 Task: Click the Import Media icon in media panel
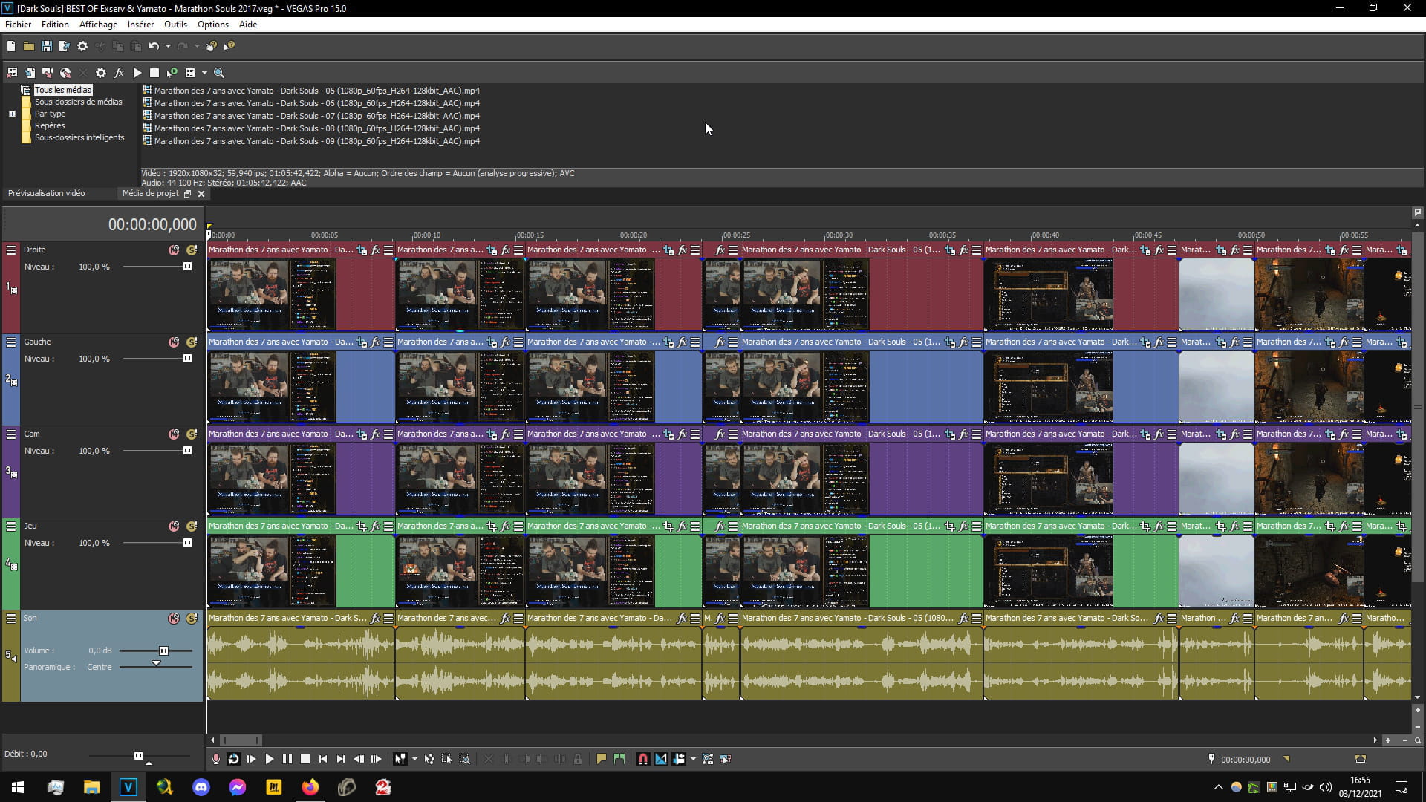coord(30,73)
